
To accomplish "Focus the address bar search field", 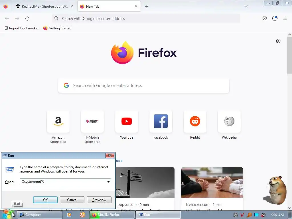I will coord(146,19).
